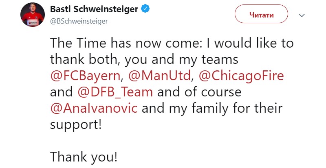326x168 pixels.
Task: Expand the tweet options chevron menu
Action: coord(302,15)
